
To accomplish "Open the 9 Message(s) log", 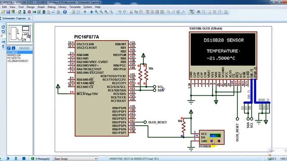I will [40, 159].
